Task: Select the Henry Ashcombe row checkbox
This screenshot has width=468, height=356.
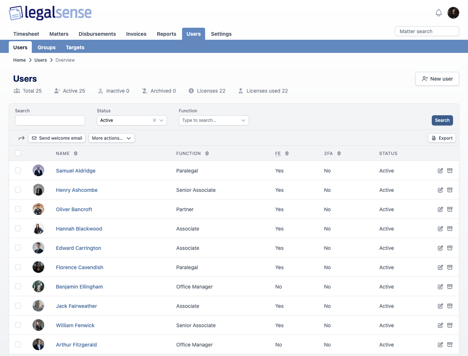Action: tap(18, 190)
